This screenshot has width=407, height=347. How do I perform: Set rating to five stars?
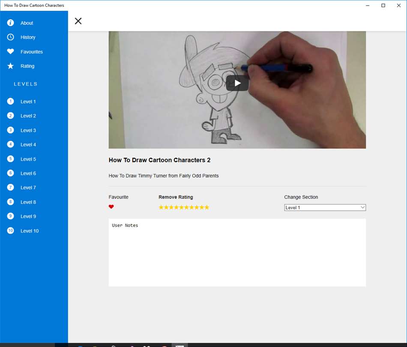tap(182, 207)
